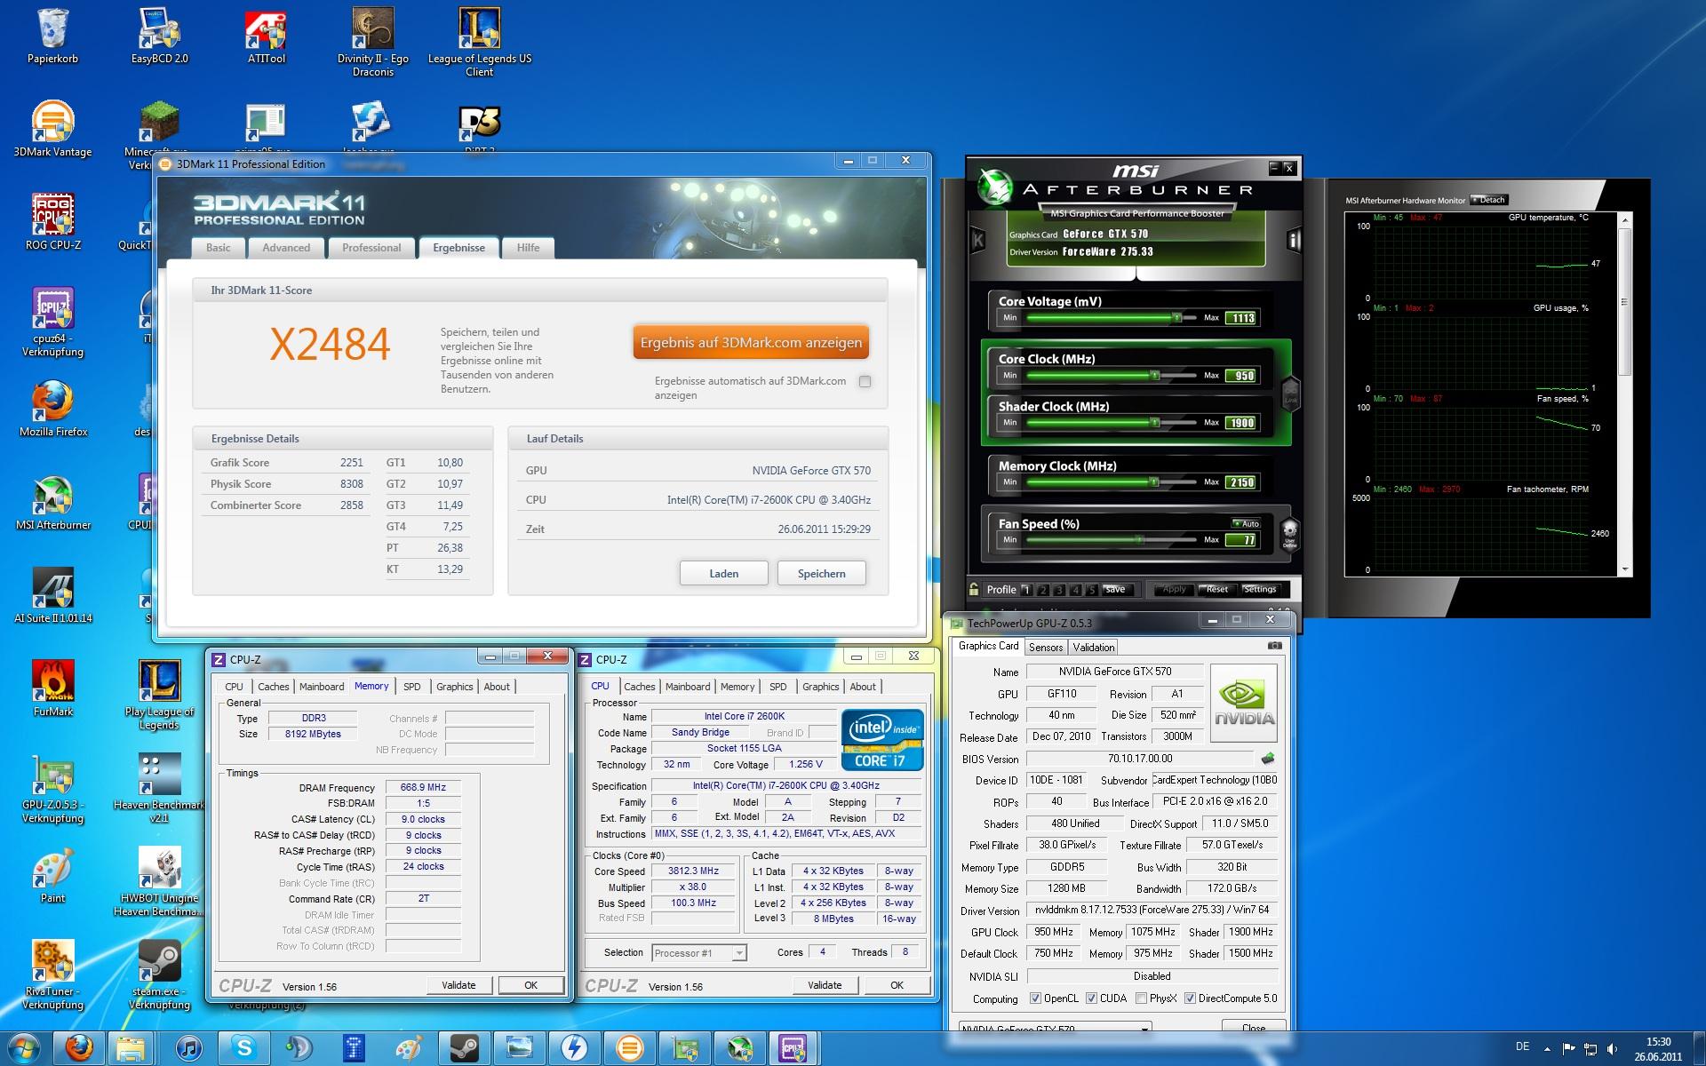Screen dimensions: 1706x1066
Task: Open the Validation tab in GPU-Z
Action: point(1093,647)
